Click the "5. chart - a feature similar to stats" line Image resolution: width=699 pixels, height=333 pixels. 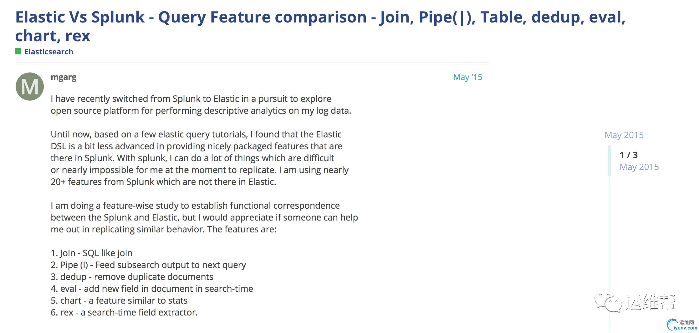coord(119,301)
